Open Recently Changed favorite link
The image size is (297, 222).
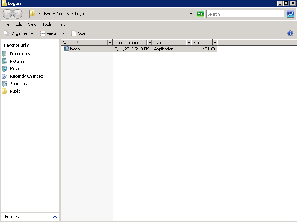point(27,76)
